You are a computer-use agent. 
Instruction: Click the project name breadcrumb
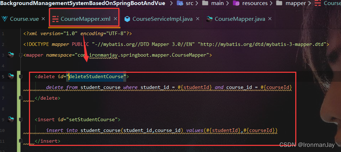tap(83, 3)
